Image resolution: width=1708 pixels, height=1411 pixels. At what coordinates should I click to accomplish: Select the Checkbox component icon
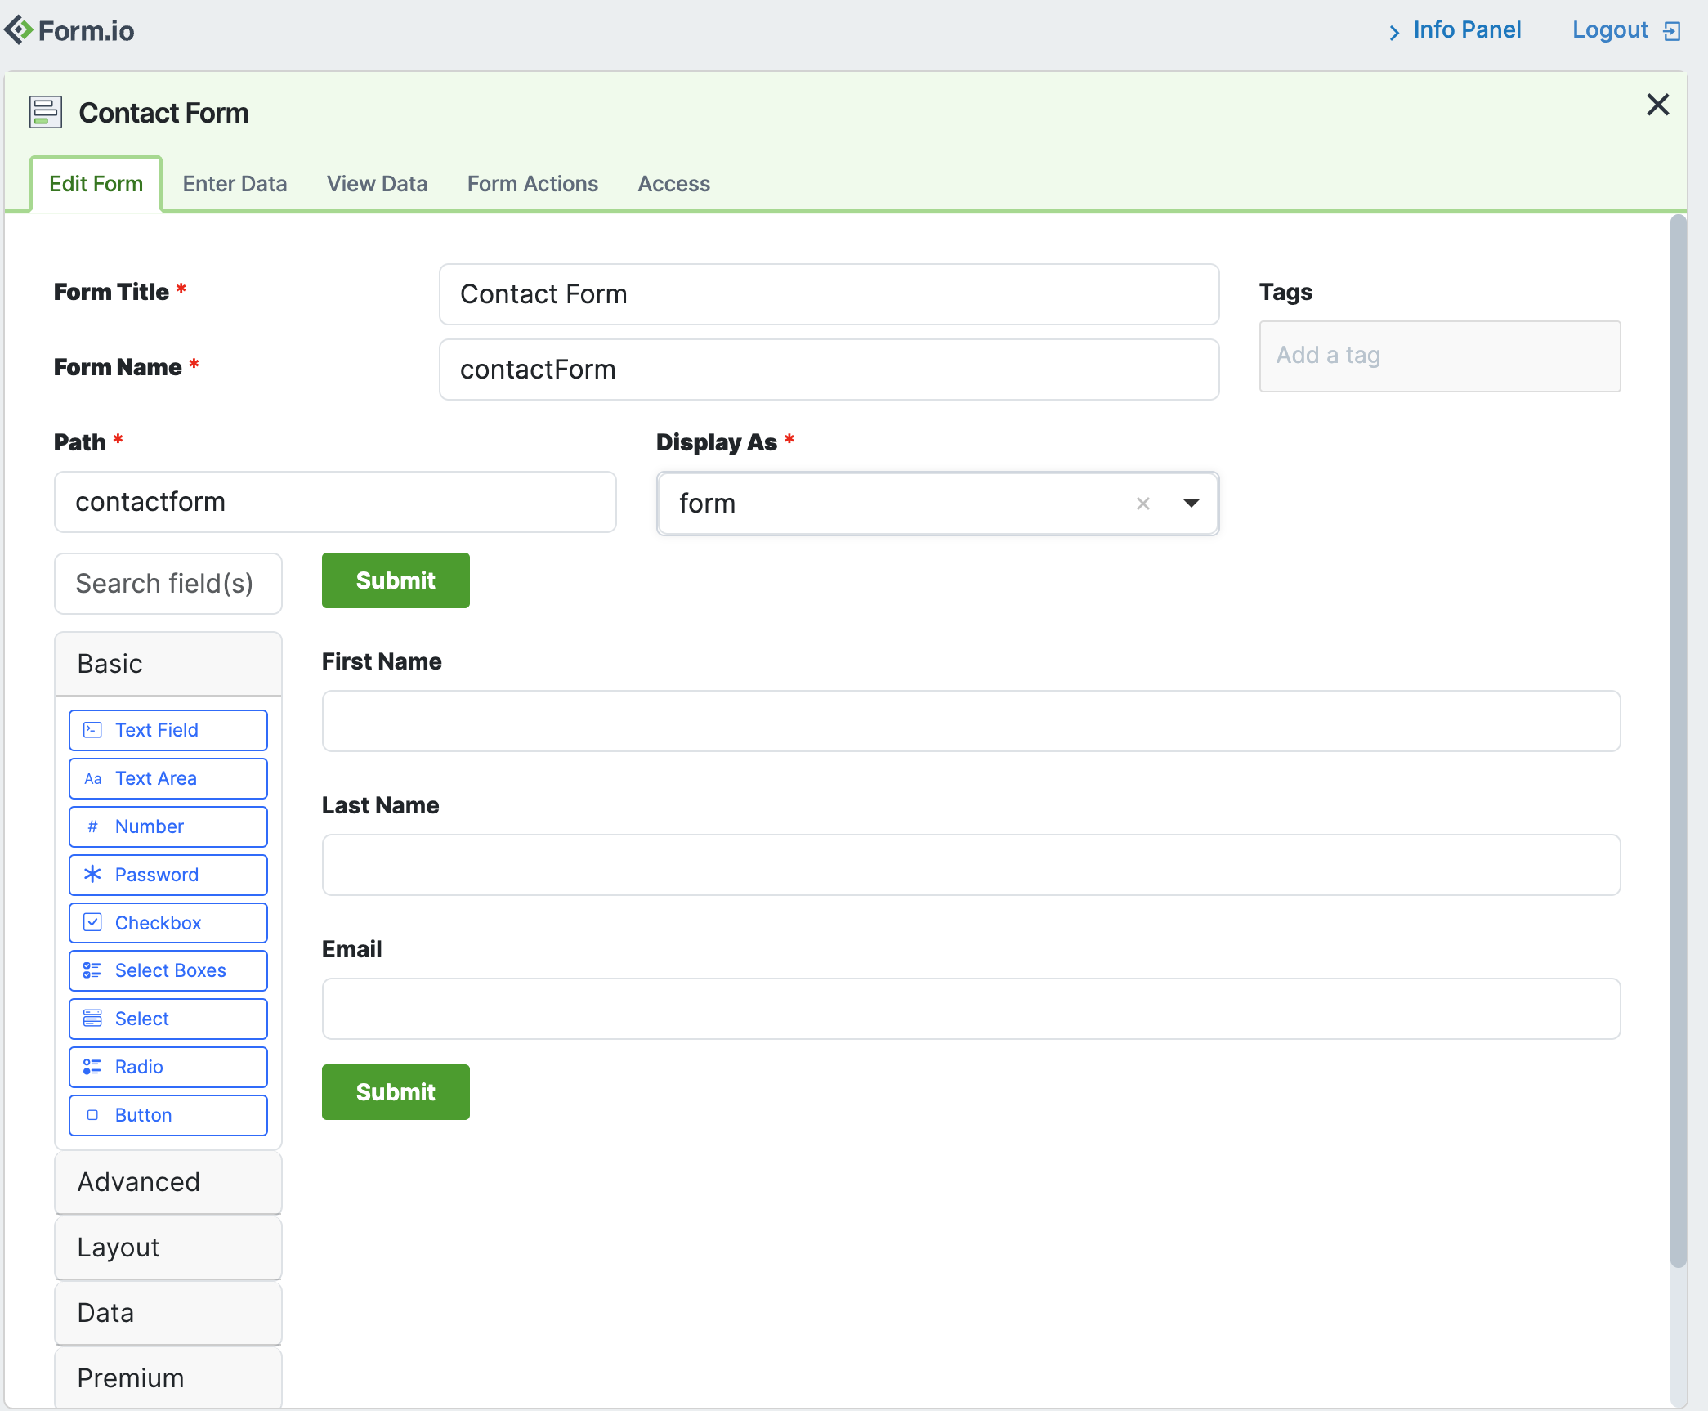(92, 922)
